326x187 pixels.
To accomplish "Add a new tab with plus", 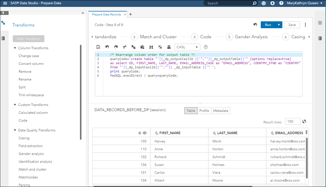I will tap(131, 14).
